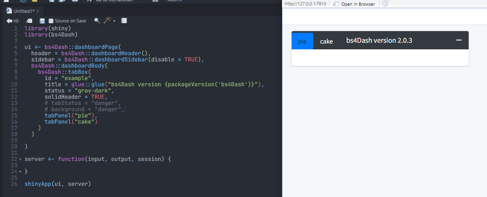Click the fold arrow beside line 24
Image resolution: width=487 pixels, height=197 pixels.
[20, 171]
